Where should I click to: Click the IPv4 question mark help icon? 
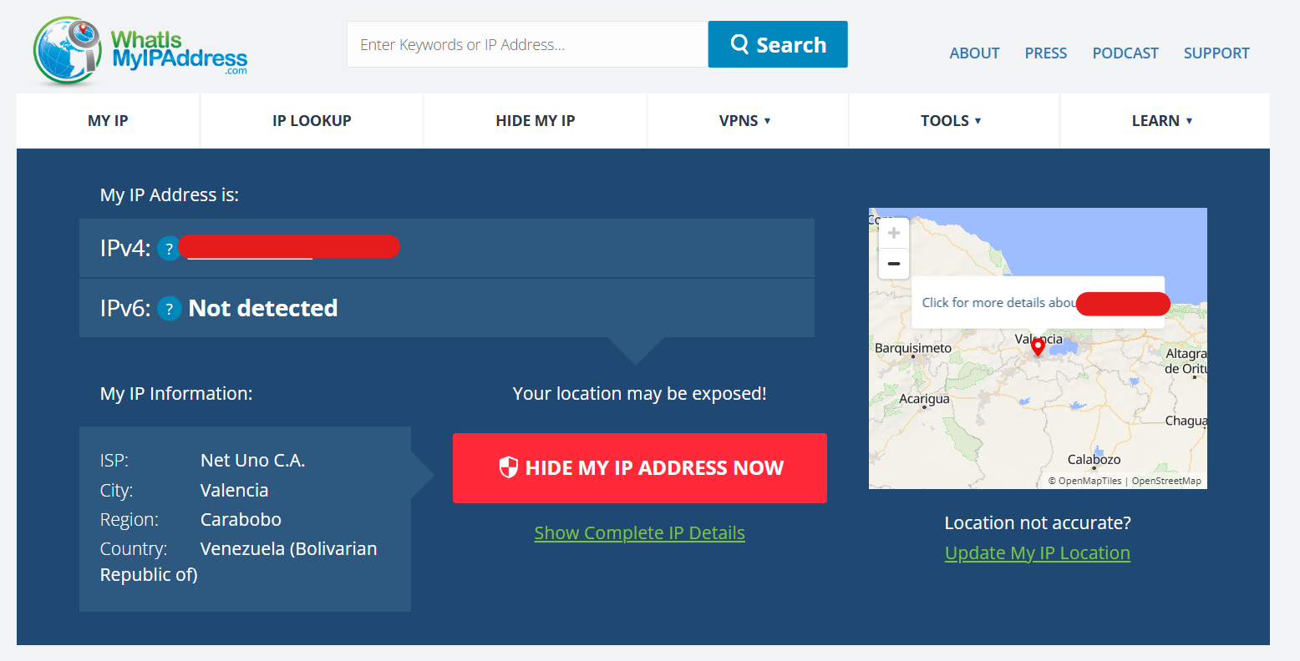tap(169, 249)
